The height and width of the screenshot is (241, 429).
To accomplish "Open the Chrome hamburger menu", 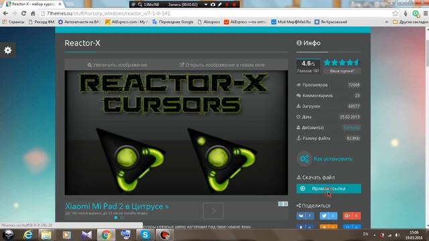I will 426,13.
